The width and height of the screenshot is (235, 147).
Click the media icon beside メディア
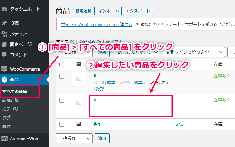click(x=4, y=34)
